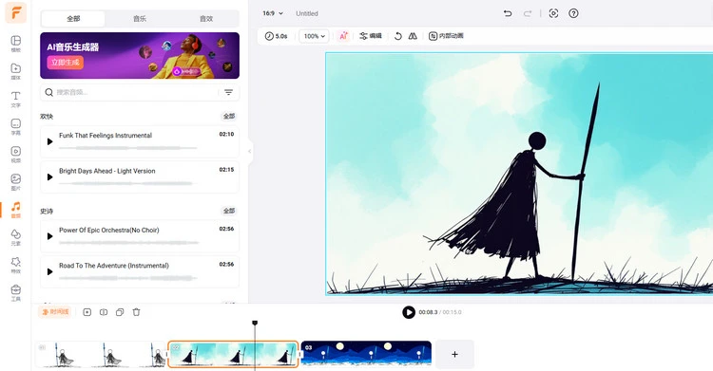This screenshot has width=713, height=371.
Task: Play Bright Days Ahead - Light Version preview
Action: click(x=50, y=177)
